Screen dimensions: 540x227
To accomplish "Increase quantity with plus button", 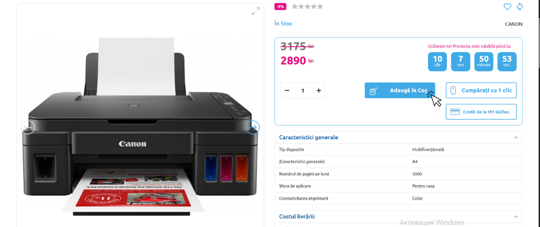I will tap(319, 90).
